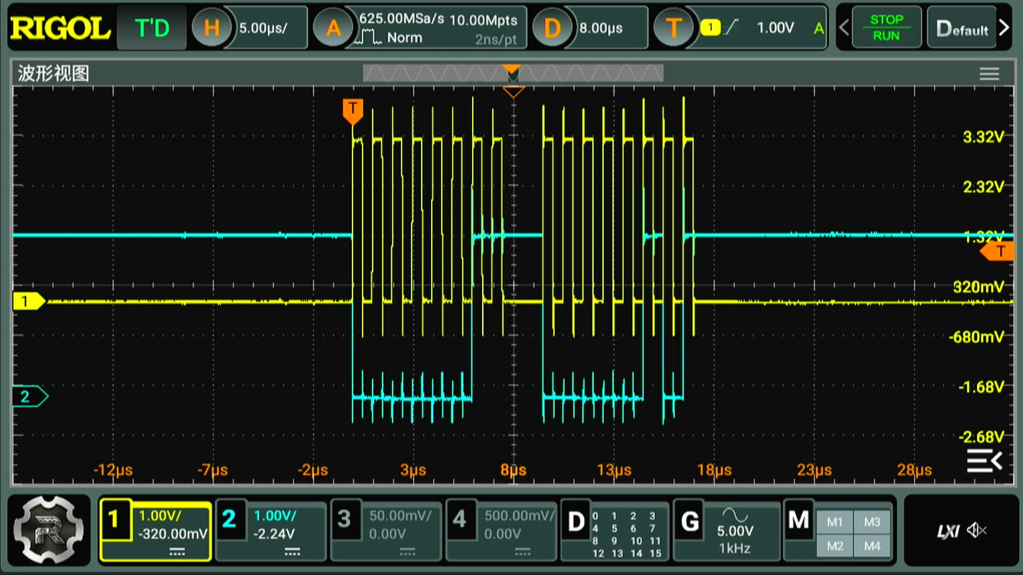Open the acquisition A settings icon
This screenshot has height=575, width=1023.
tap(333, 28)
